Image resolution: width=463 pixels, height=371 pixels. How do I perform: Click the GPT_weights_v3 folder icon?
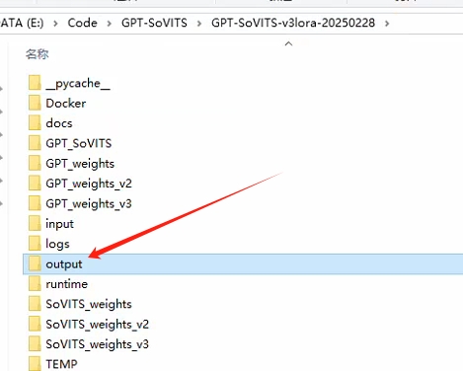(x=35, y=203)
